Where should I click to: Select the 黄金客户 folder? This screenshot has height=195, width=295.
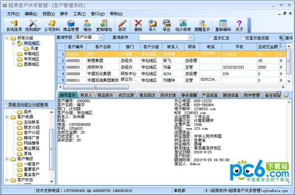click(x=28, y=175)
